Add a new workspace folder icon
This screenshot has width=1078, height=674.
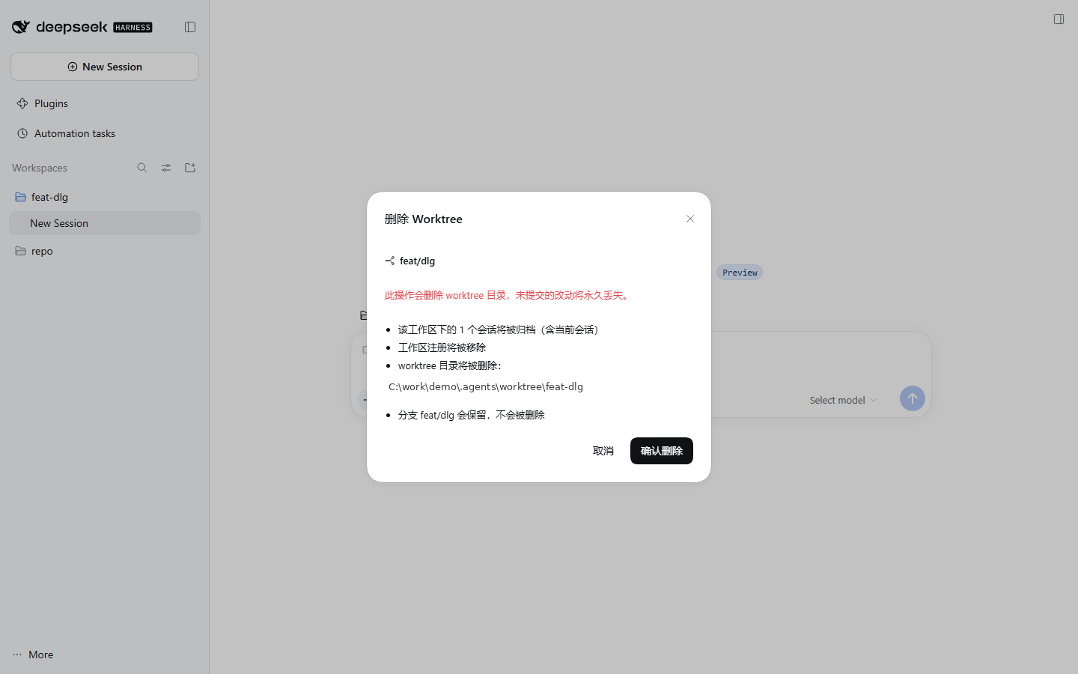coord(190,168)
